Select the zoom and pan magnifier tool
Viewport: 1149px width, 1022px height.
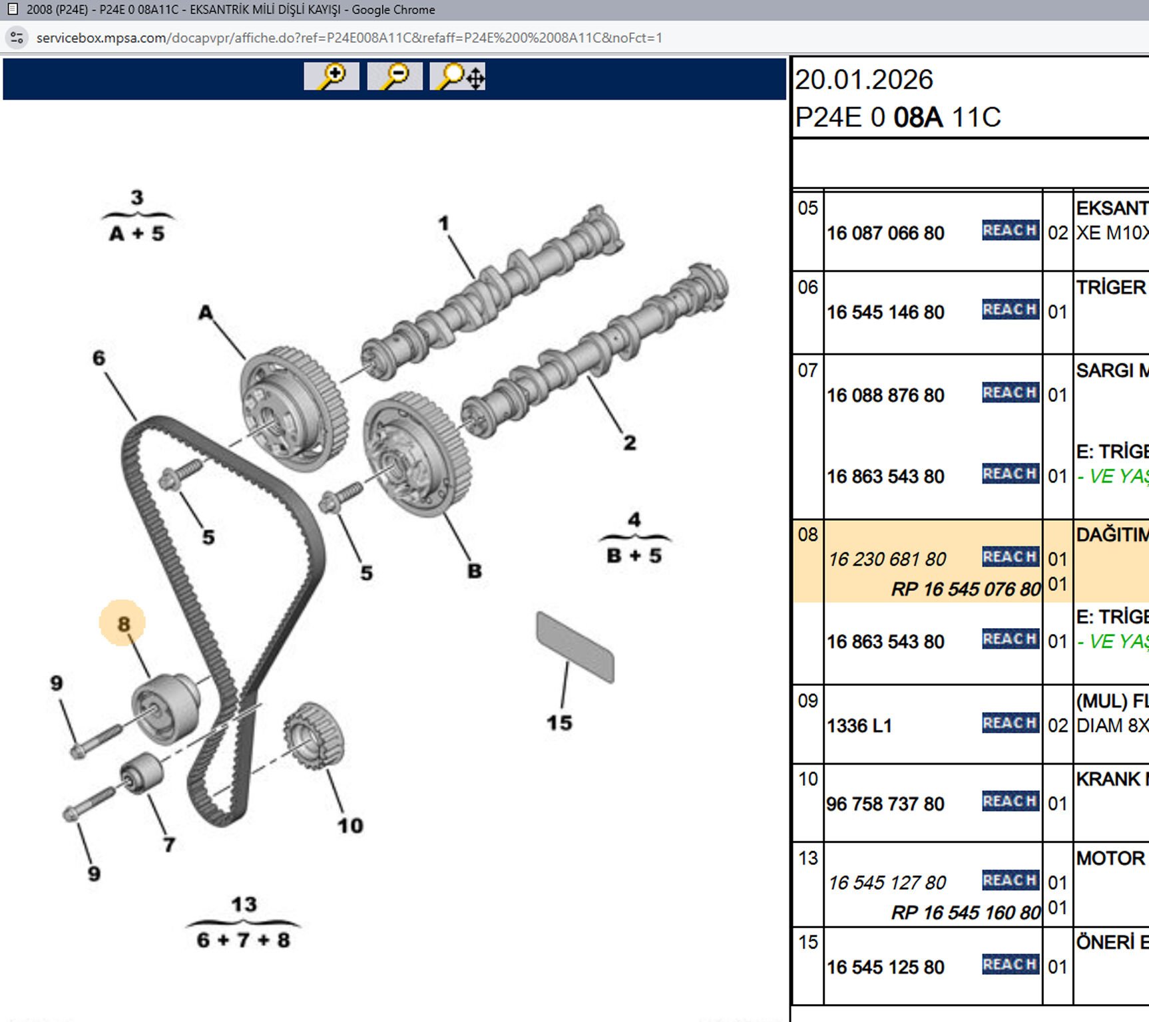tap(458, 77)
